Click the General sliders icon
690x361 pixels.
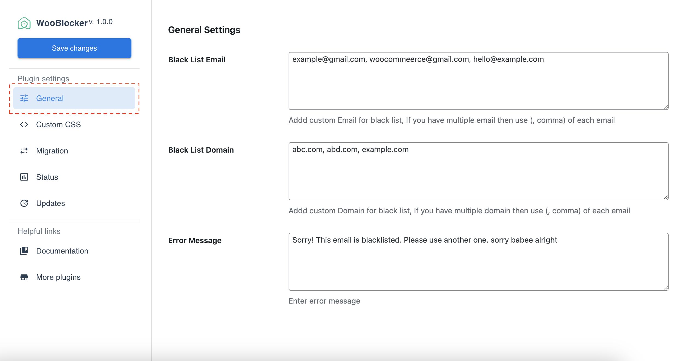(x=24, y=98)
